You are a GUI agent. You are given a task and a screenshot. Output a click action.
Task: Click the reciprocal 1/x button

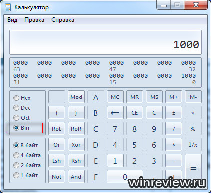[193, 145]
